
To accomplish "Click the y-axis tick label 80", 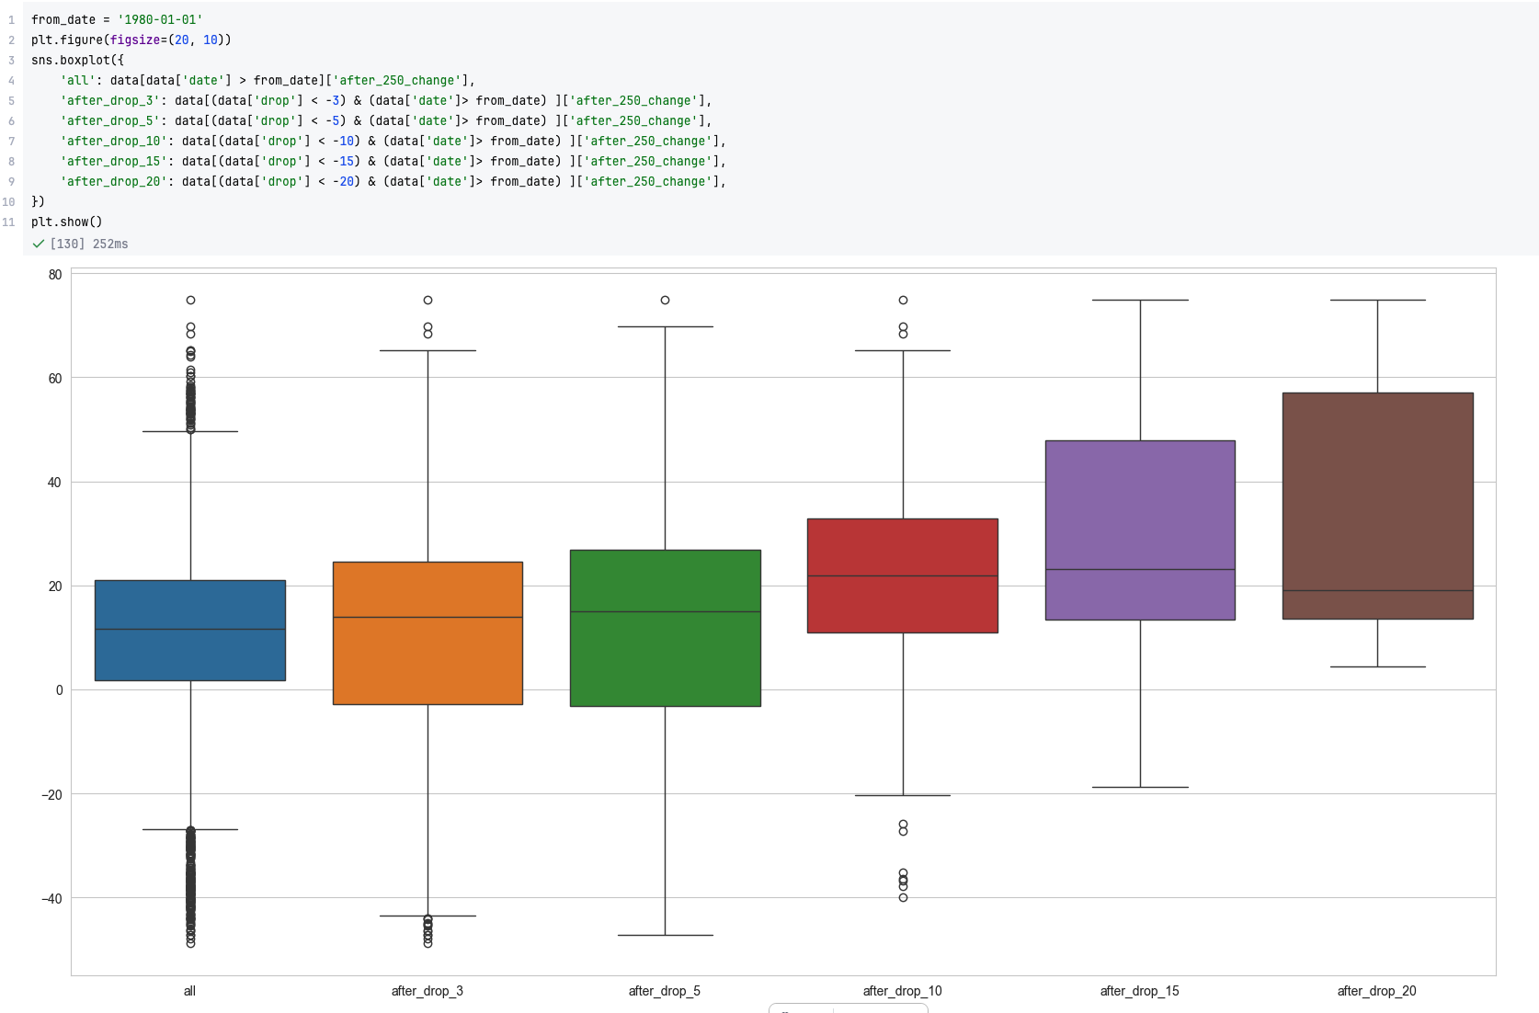I will (55, 275).
